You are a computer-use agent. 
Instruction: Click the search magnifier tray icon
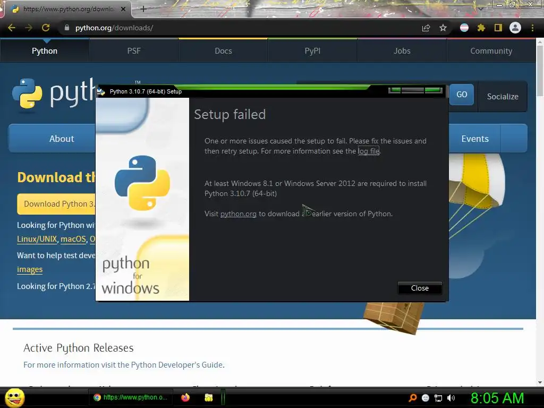click(x=413, y=398)
